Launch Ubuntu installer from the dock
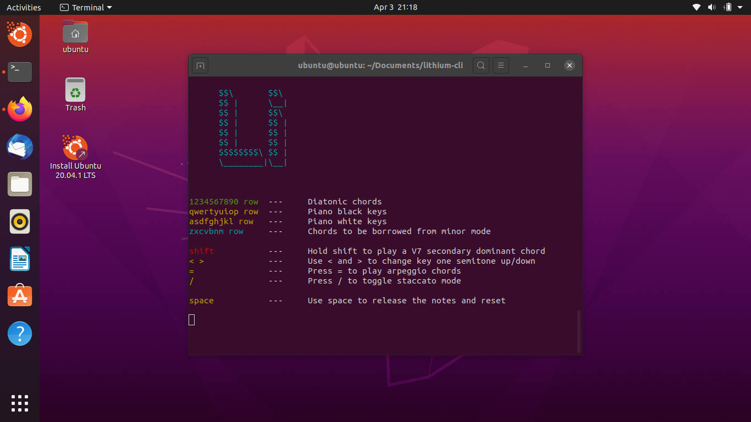 [20, 35]
